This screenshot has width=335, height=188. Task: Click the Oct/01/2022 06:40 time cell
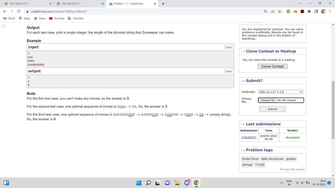269,138
